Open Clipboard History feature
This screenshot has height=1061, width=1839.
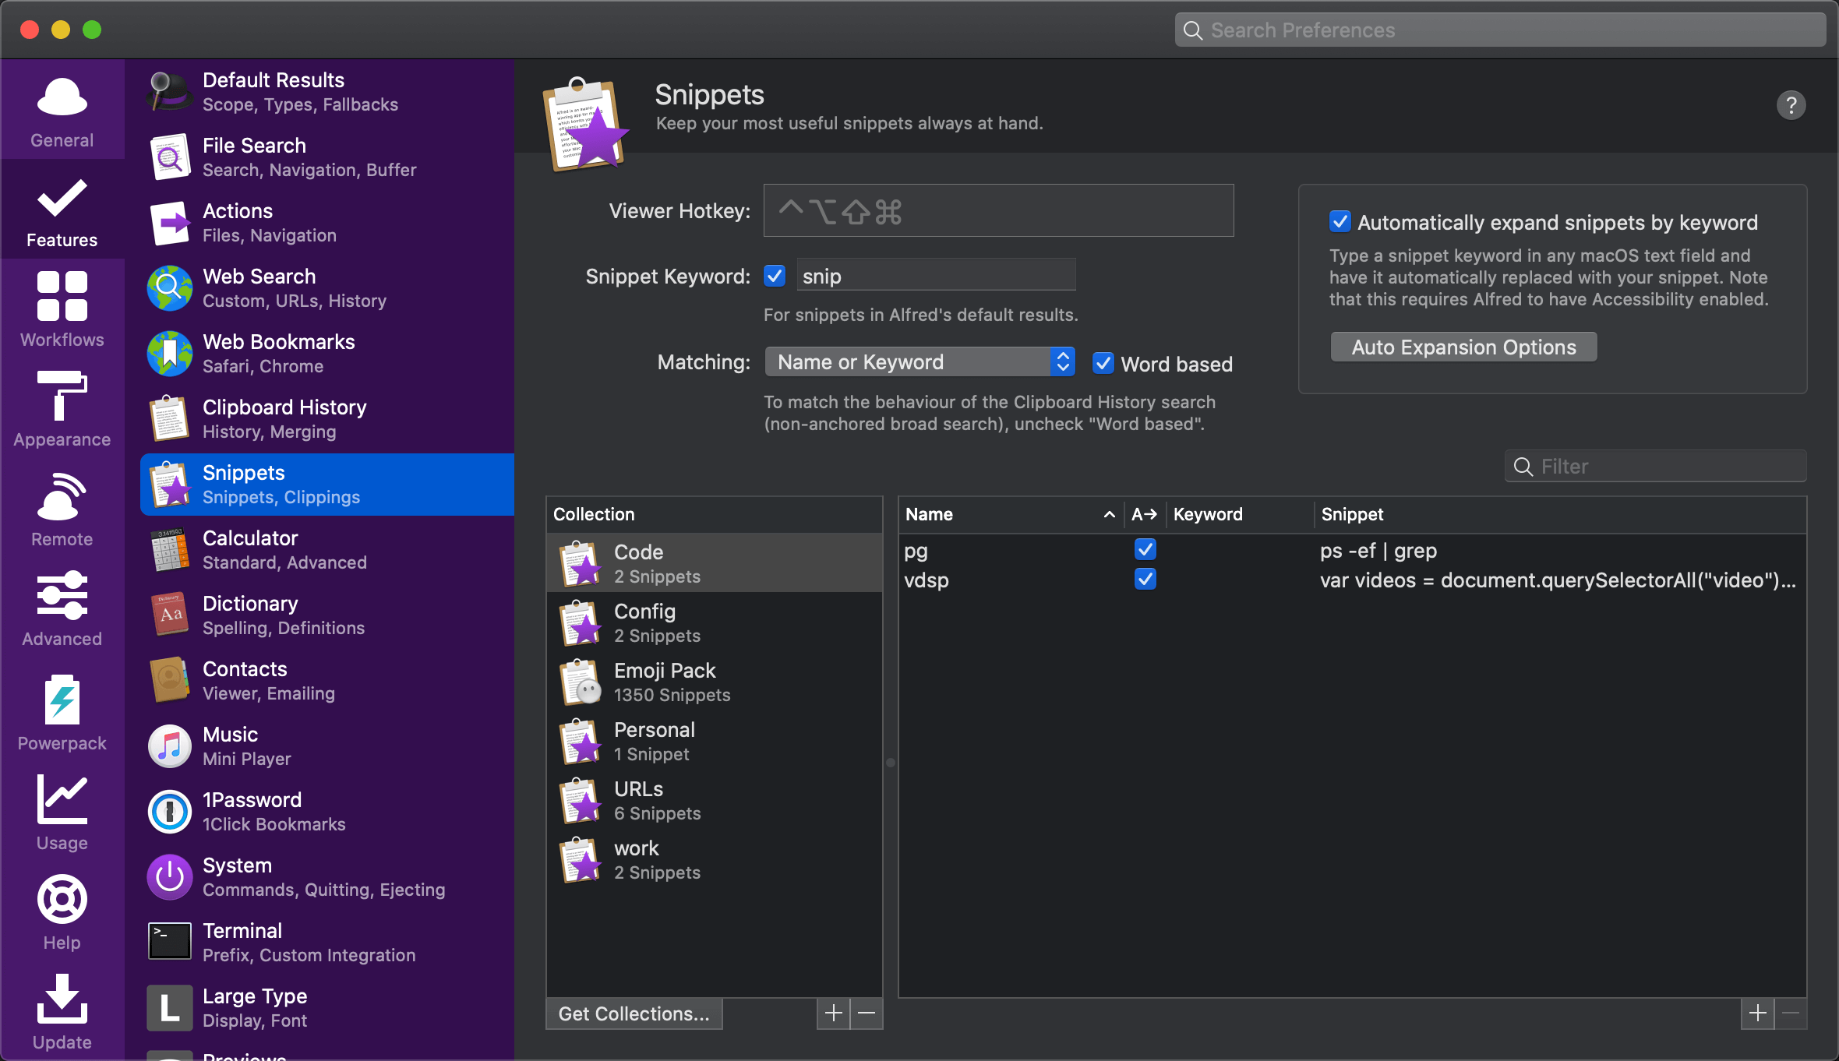327,419
